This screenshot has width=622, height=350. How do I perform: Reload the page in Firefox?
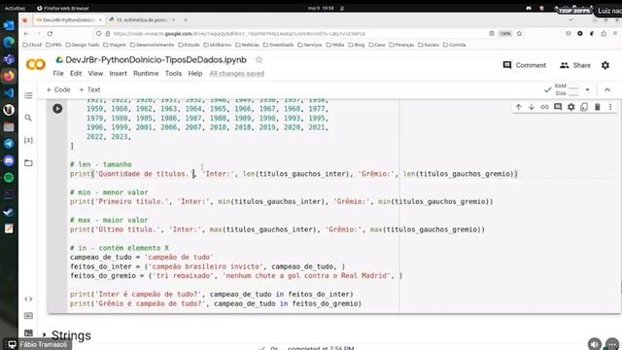(x=50, y=34)
